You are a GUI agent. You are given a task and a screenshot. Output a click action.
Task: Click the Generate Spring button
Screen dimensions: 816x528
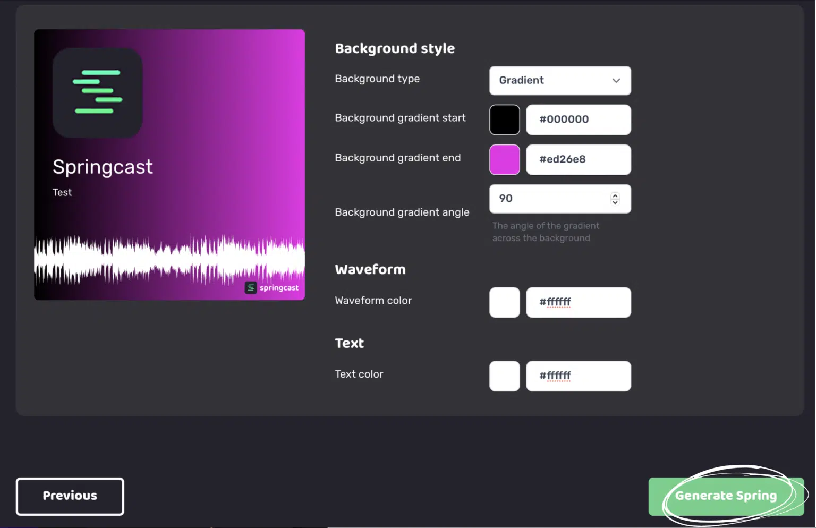726,496
